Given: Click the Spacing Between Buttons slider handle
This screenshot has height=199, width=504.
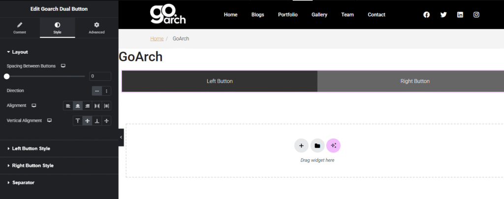Looking at the screenshot, I should point(6,76).
